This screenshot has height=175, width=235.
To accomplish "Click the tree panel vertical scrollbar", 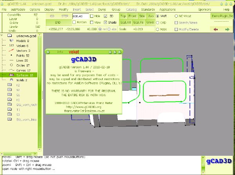I will point(40,92).
